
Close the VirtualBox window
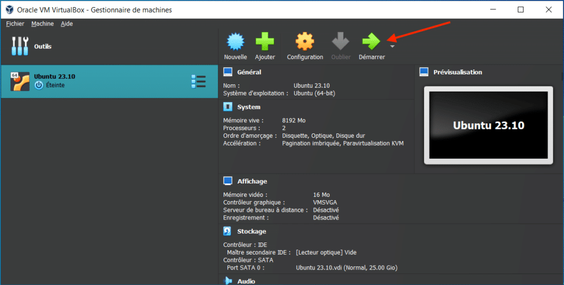click(x=548, y=10)
